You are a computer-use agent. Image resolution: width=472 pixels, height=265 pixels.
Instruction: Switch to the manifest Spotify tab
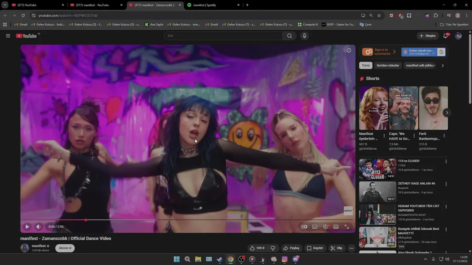[x=214, y=5]
